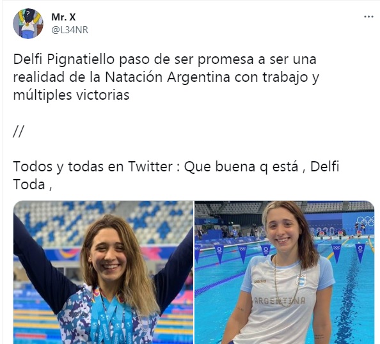Click the Olympic rings logo in right photo
380x344 pixels.
pos(365,221)
